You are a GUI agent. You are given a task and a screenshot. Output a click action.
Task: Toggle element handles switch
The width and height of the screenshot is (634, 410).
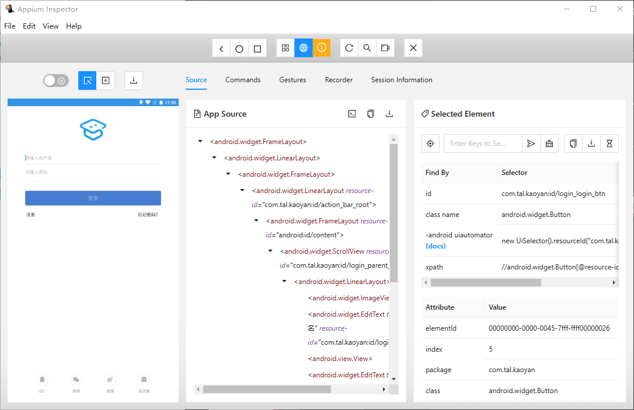(x=56, y=81)
